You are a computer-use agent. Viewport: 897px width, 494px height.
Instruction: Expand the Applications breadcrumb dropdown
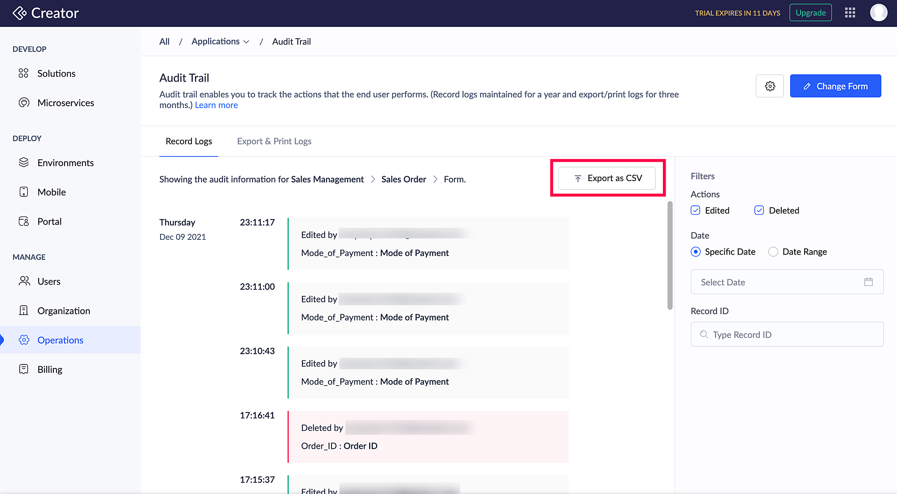coord(220,41)
